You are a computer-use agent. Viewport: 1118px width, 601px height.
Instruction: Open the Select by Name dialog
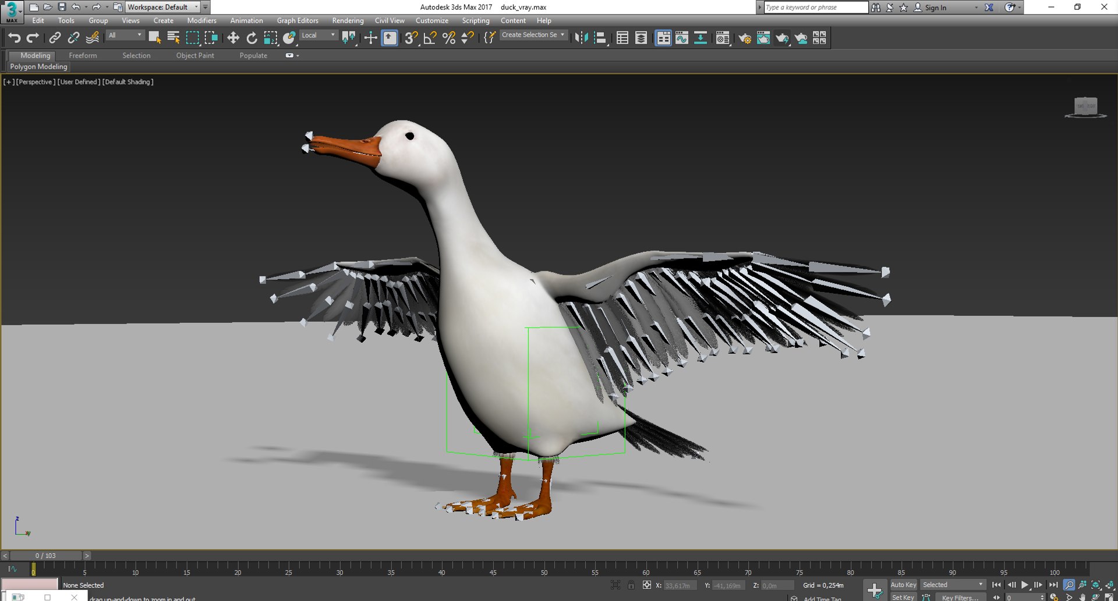tap(174, 38)
